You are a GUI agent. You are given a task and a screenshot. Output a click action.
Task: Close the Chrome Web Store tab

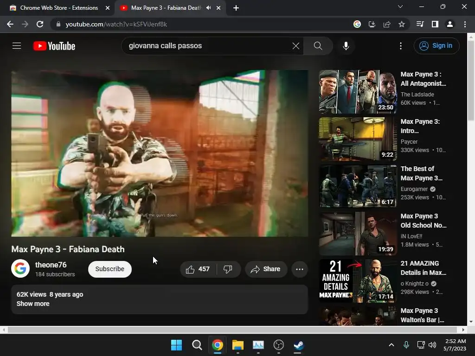(108, 8)
